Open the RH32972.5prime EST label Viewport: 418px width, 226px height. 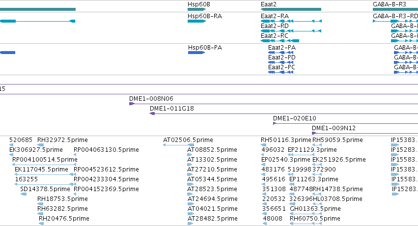(x=62, y=140)
